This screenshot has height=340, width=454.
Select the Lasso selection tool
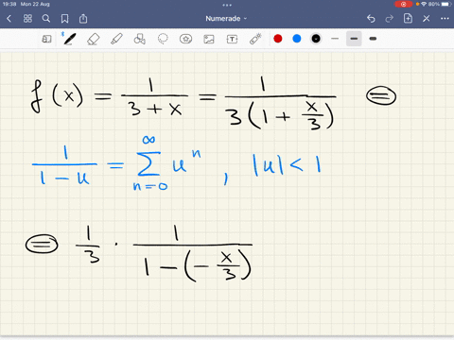pos(163,39)
